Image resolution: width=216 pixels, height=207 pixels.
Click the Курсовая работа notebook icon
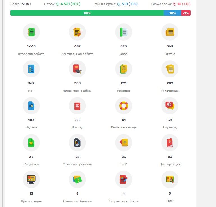31,32
